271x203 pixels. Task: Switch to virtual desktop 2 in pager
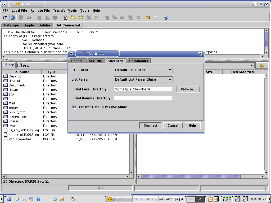click(200, 199)
